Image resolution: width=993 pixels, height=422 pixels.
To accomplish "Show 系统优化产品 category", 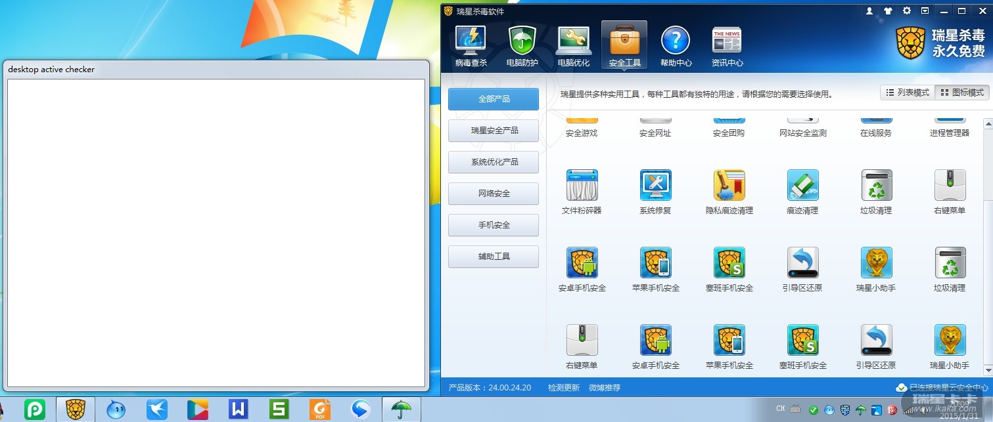I will [494, 162].
